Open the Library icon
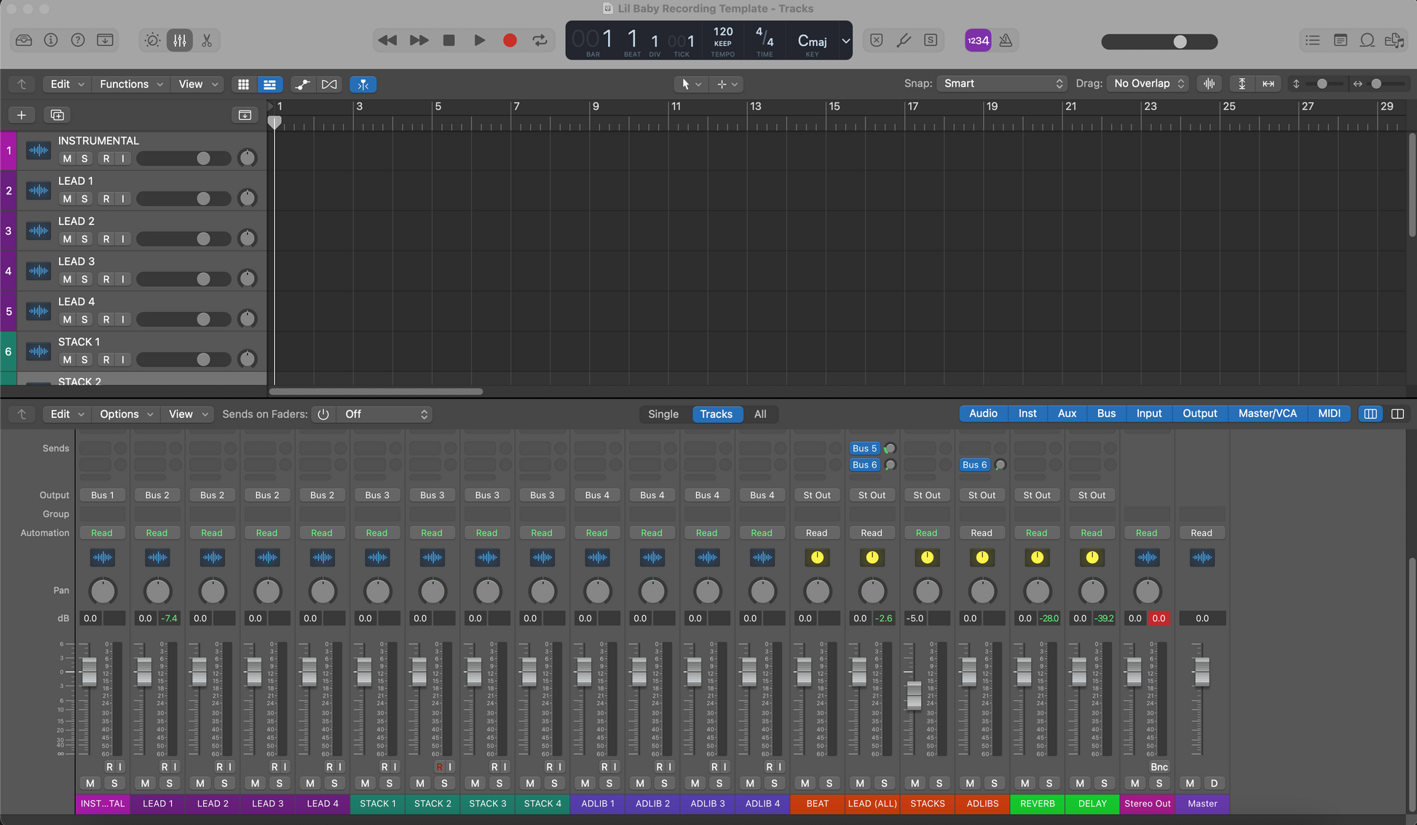The image size is (1417, 825). (x=24, y=41)
